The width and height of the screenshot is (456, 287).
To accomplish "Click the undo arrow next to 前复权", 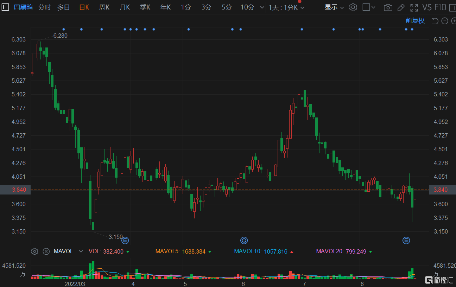I will point(435,21).
